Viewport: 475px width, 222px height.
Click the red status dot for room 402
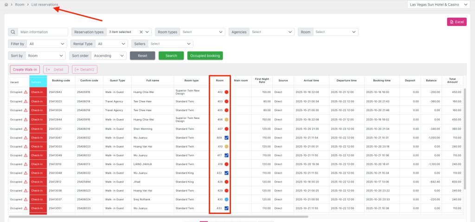tap(226, 92)
